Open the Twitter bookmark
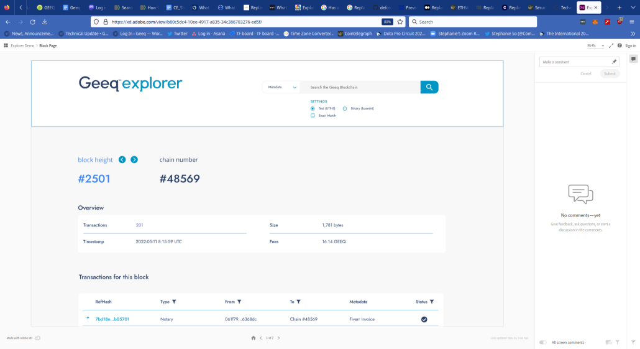This screenshot has height=349, width=640. click(178, 34)
